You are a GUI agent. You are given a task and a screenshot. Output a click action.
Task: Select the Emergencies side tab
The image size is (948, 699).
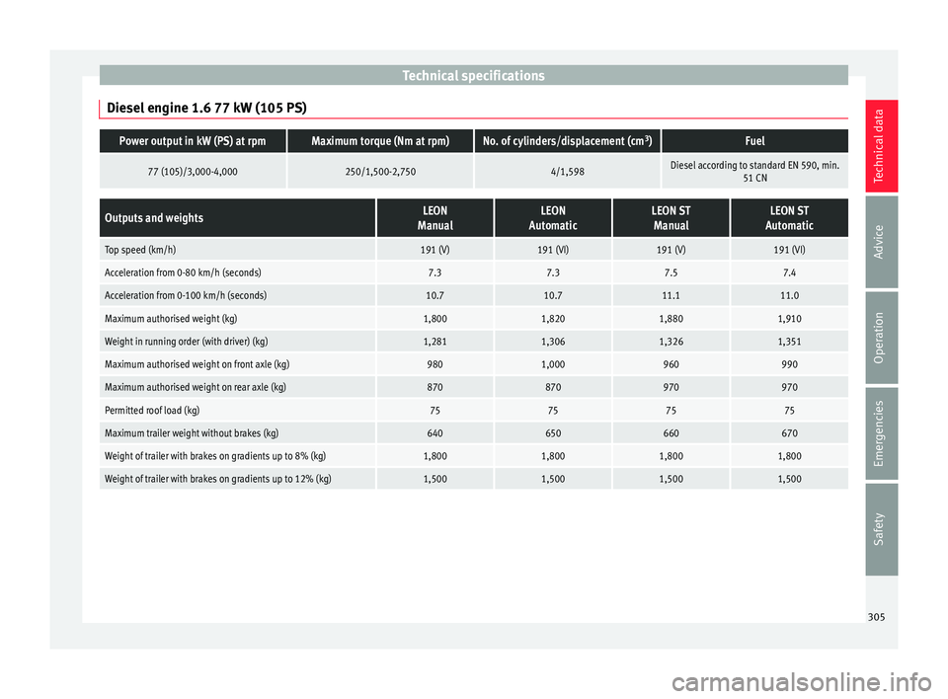point(881,433)
